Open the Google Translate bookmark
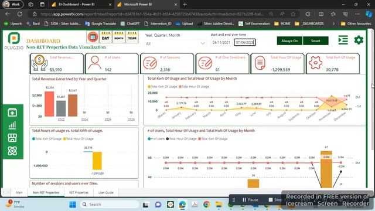 tap(100, 23)
